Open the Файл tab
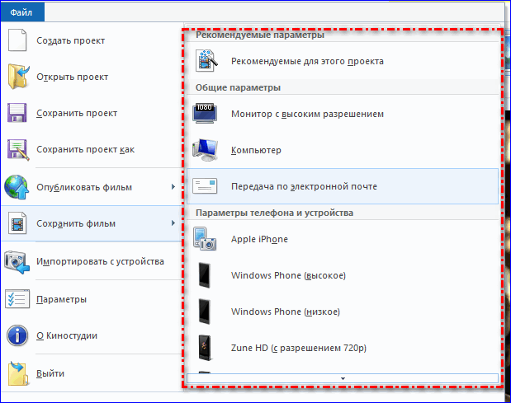The image size is (511, 403). [x=21, y=12]
